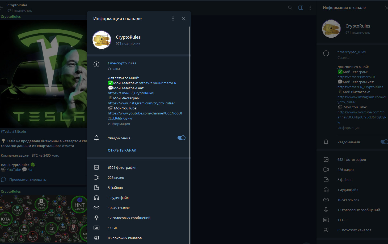This screenshot has height=244, width=388.
Task: Open the Instagram crypto_rules link in modal
Action: tap(141, 103)
